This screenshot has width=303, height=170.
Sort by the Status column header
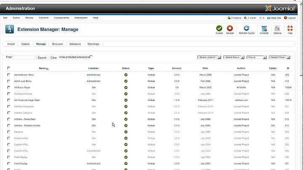125,68
